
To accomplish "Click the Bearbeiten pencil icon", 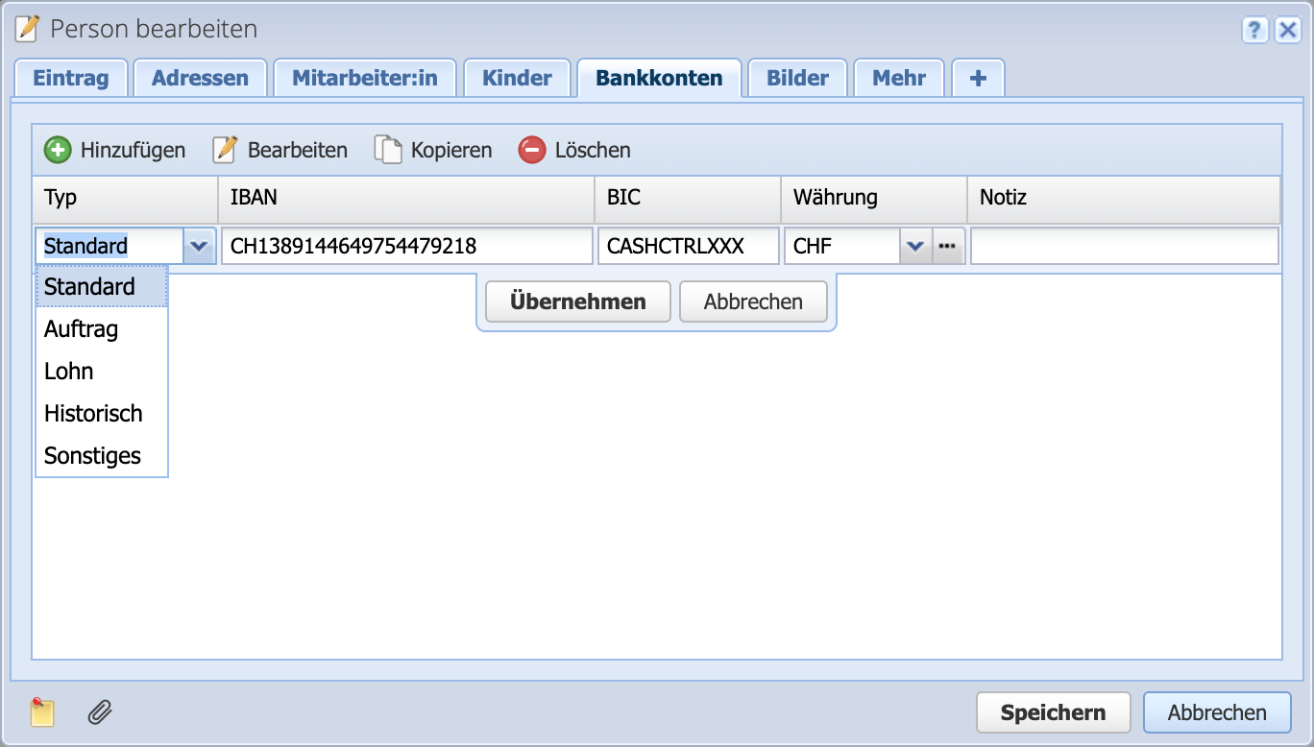I will pos(225,150).
